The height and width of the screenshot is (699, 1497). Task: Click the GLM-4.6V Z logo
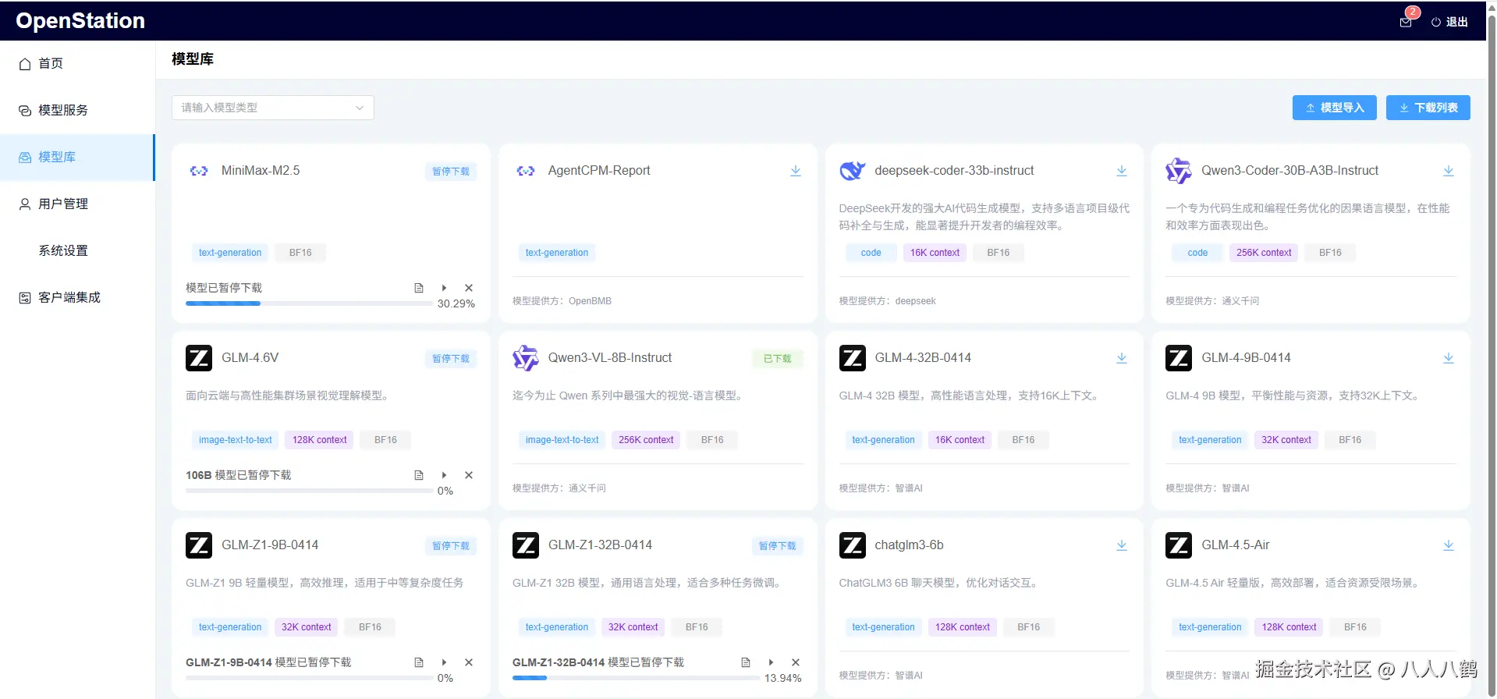coord(199,358)
